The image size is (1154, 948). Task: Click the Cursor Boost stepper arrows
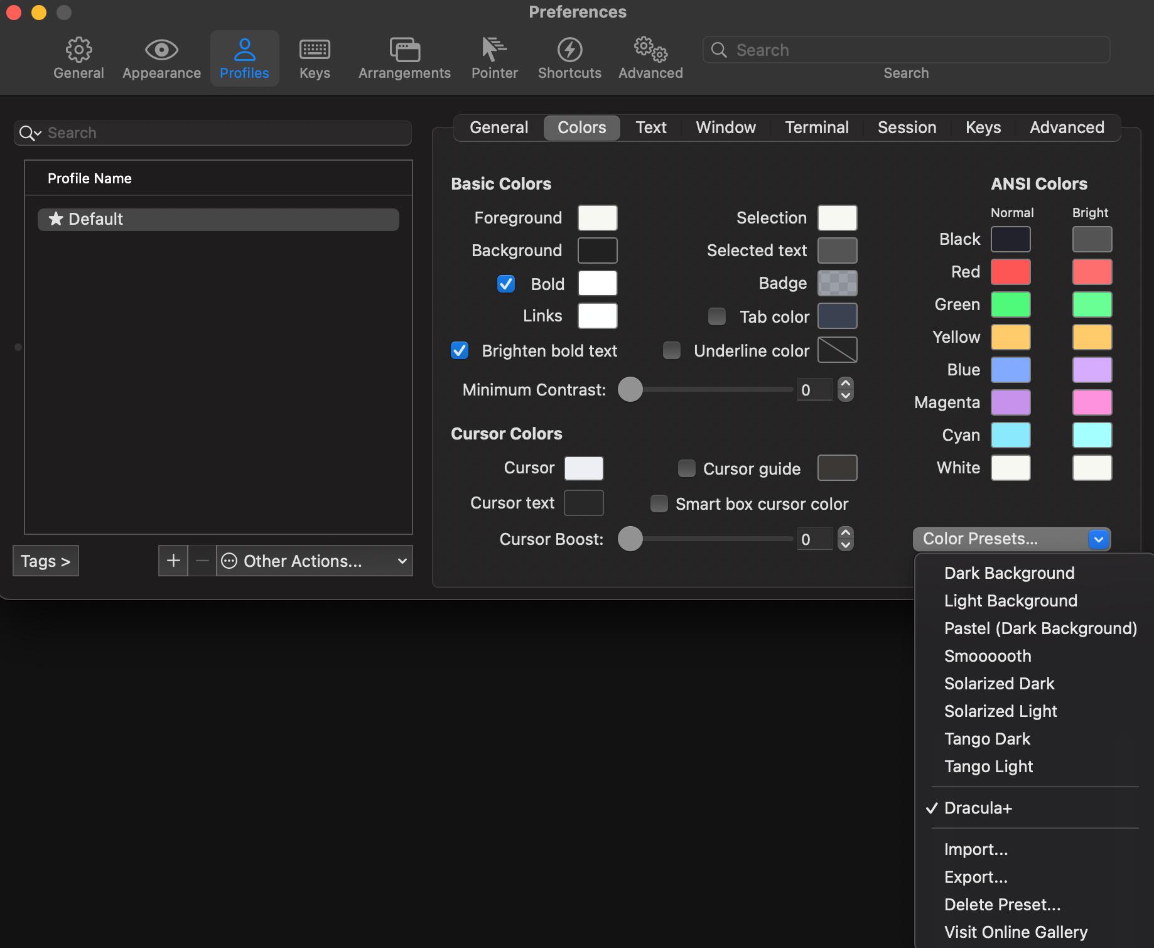click(x=846, y=539)
